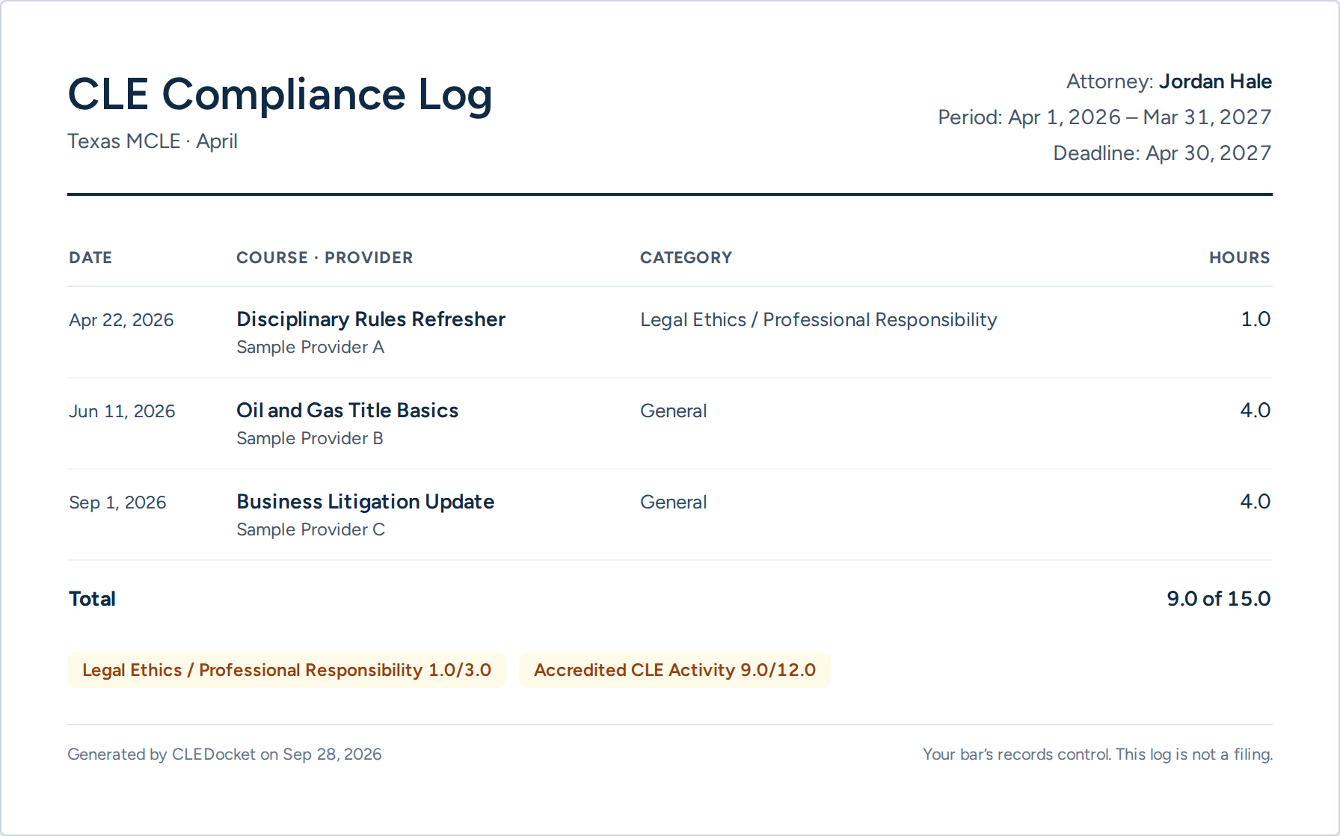The width and height of the screenshot is (1340, 836).
Task: Click the 9.0 of 15.0 total value
Action: (x=1219, y=599)
